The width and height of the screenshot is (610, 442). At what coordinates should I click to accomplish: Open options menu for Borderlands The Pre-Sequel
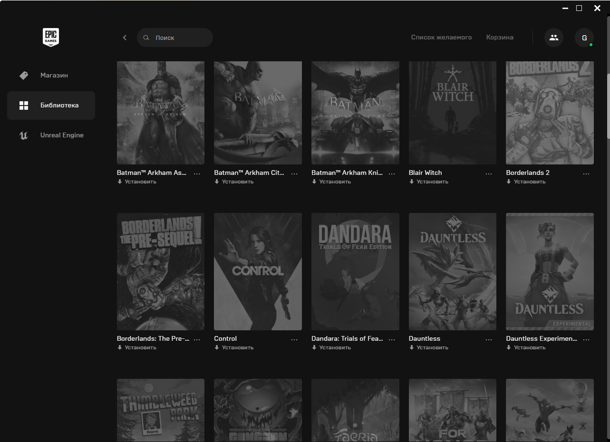[197, 340]
